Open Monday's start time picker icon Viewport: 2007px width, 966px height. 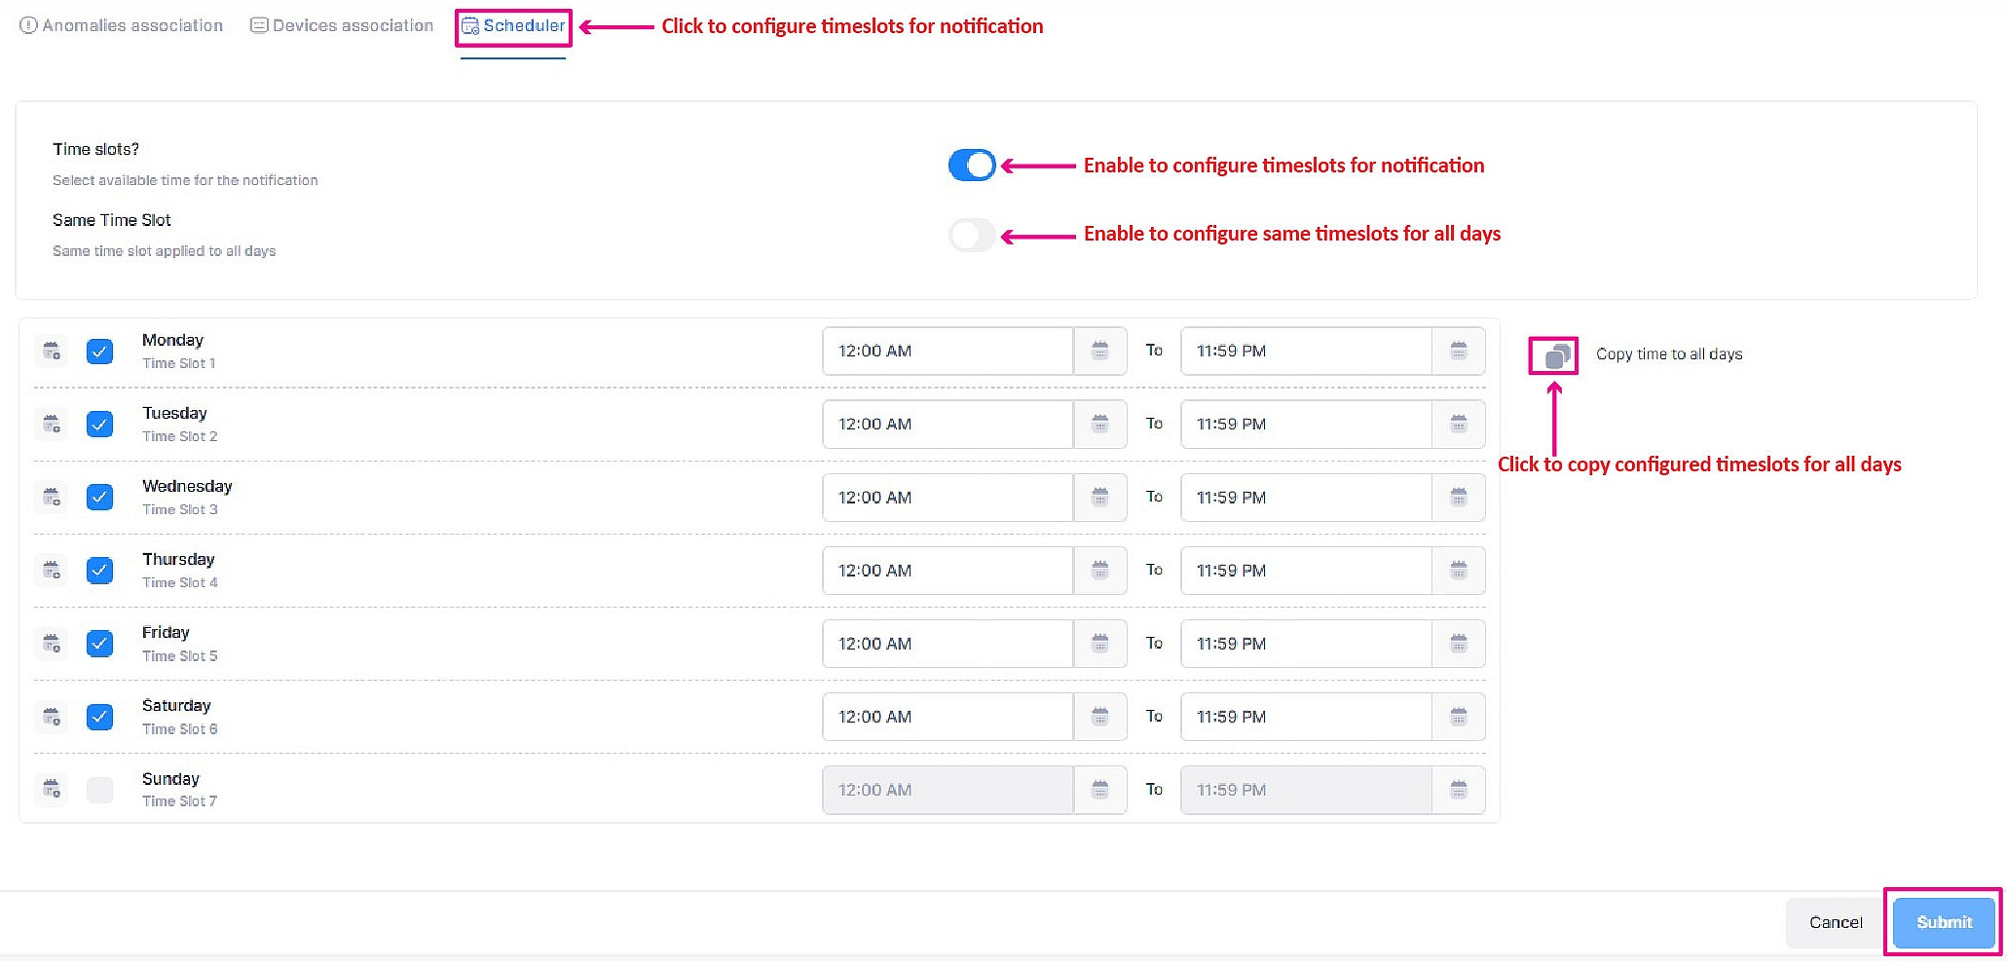(1099, 351)
